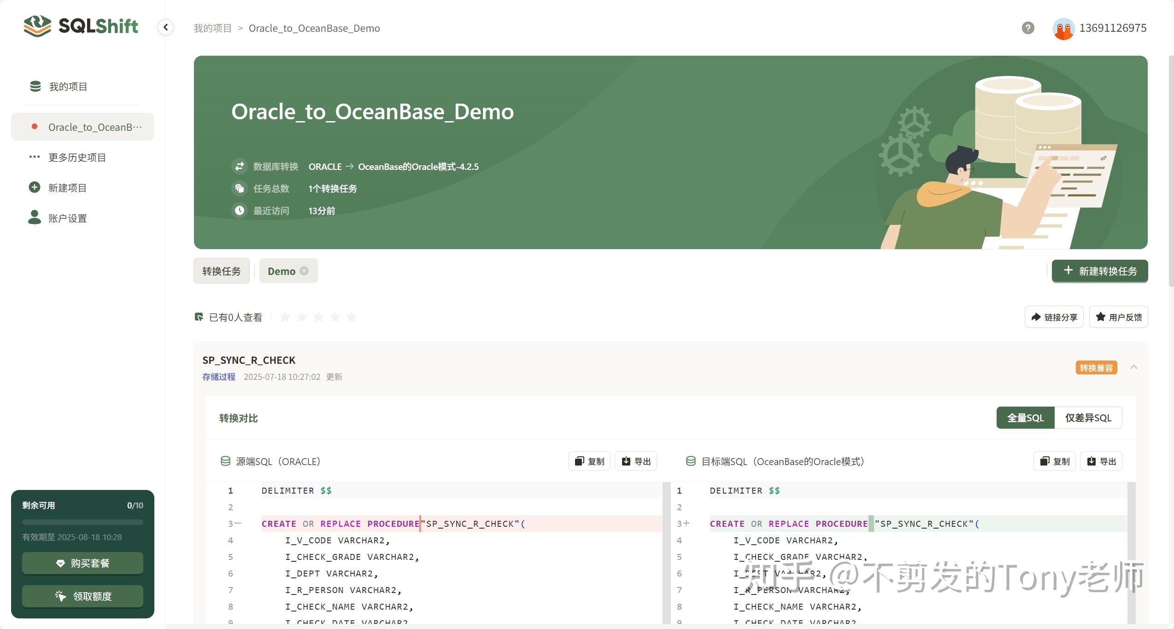This screenshot has width=1174, height=629.
Task: Click the SQLShift logo
Action: pos(80,26)
